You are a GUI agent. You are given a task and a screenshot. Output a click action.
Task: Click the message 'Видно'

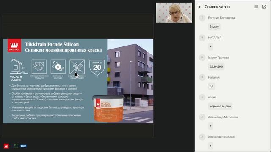click(214, 27)
